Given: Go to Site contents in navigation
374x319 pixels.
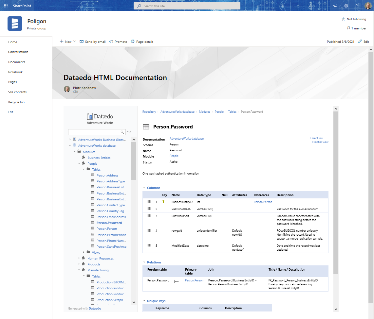Looking at the screenshot, I should coord(17,92).
